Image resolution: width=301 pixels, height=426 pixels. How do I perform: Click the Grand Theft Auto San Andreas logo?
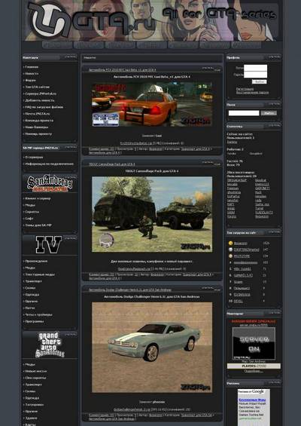(x=50, y=345)
